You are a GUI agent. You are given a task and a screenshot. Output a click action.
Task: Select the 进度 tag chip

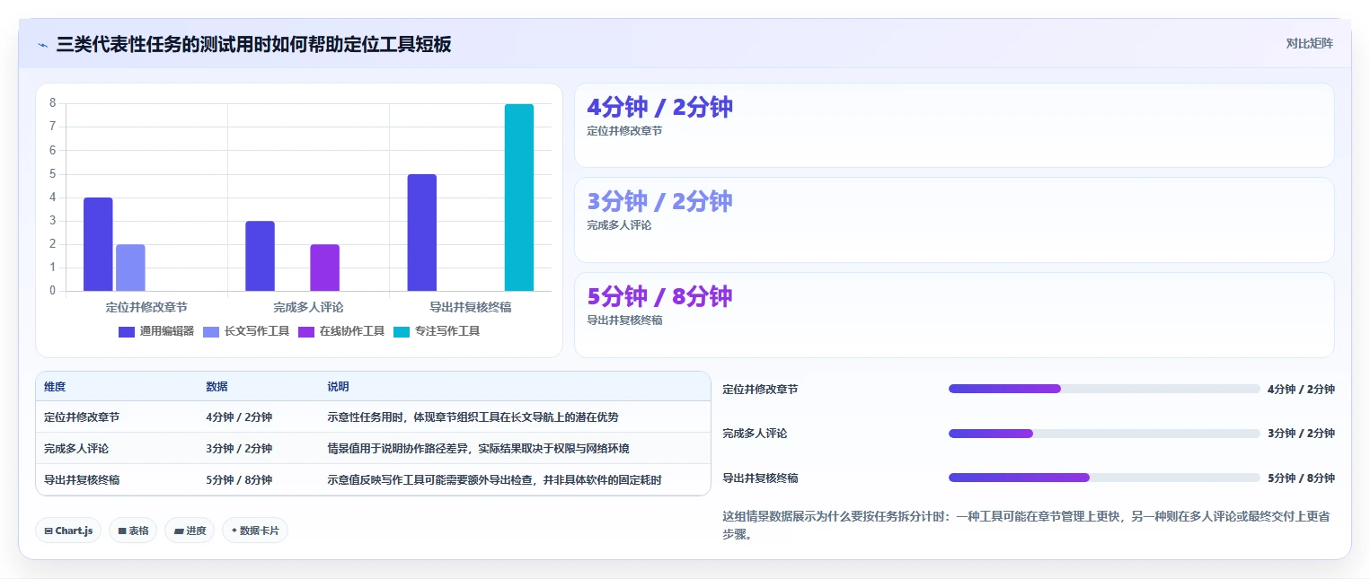pos(190,531)
